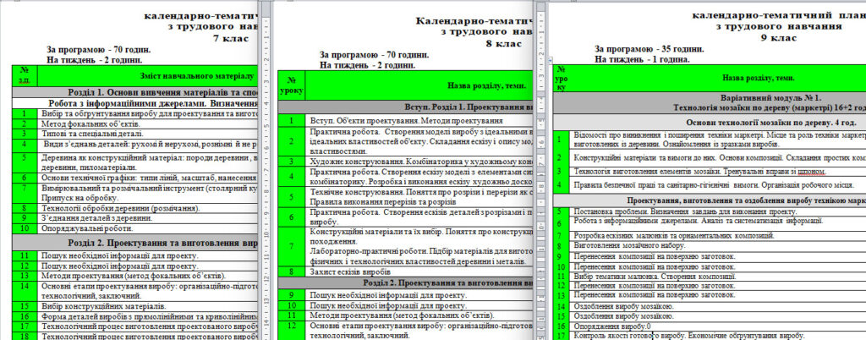The width and height of the screenshot is (866, 340).
Task: Click 'За програмою - 70 години.' in the 8 клас document
Action: coord(373,55)
